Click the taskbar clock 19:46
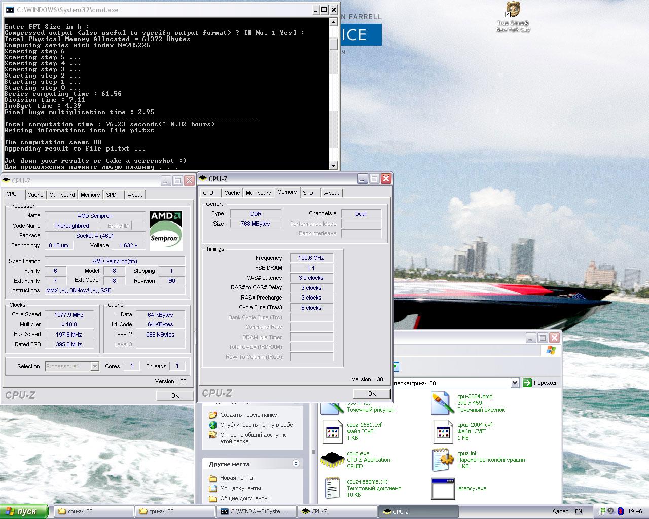 (635, 512)
